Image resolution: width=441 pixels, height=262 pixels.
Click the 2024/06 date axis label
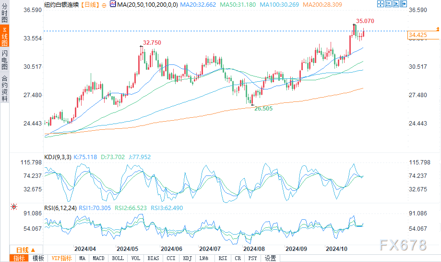tap(172, 249)
